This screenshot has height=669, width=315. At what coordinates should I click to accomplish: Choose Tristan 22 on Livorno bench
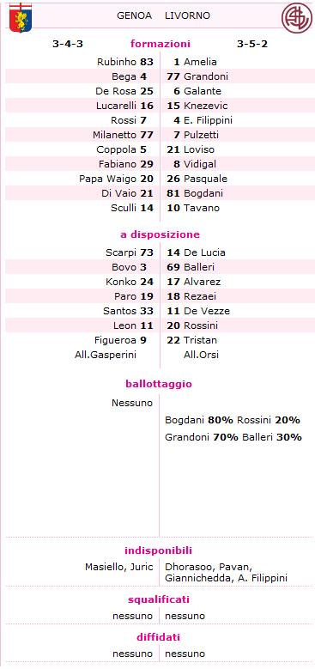tap(191, 340)
